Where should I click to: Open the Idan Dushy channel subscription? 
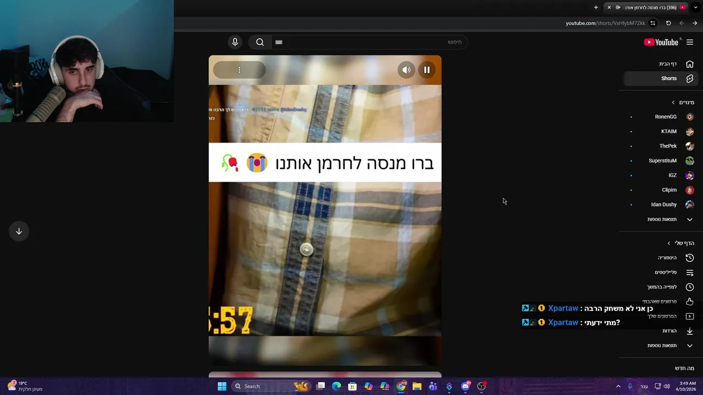(x=661, y=205)
